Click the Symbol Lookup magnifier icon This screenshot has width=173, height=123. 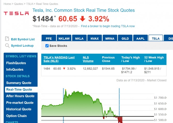click(7, 46)
